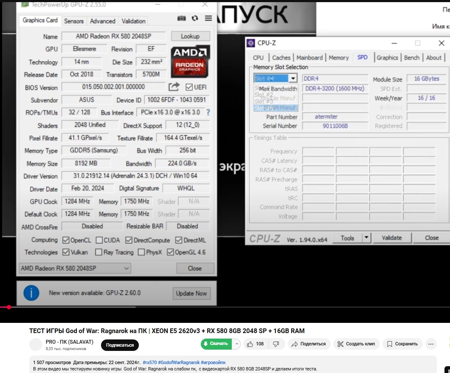Open the Caches tab in CPU-Z
Viewport: 450px width, 373px height.
[x=281, y=58]
